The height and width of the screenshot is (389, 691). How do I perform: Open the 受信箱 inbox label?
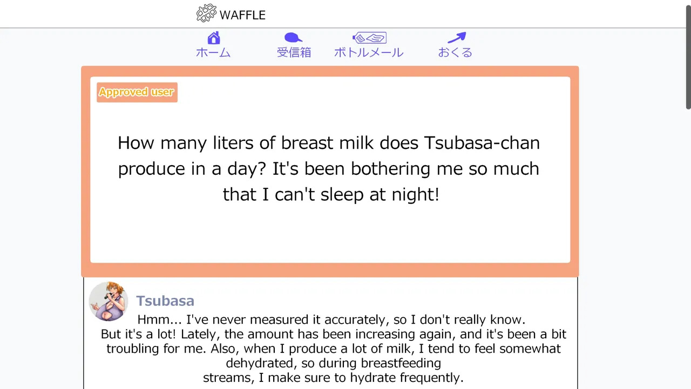tap(294, 52)
